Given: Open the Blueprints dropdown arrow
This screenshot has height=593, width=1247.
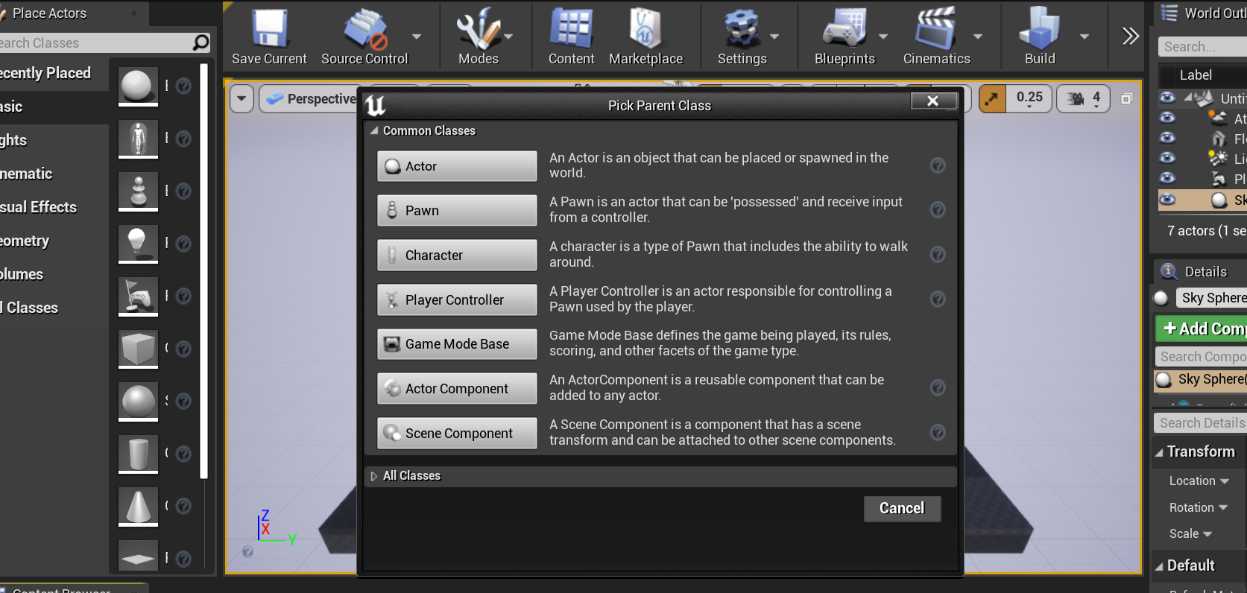Looking at the screenshot, I should click(883, 36).
